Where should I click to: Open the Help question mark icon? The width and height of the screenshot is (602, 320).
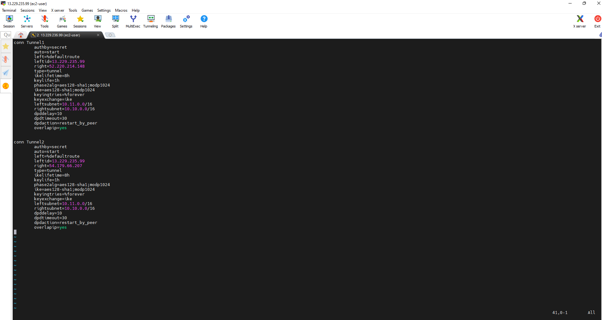204,21
